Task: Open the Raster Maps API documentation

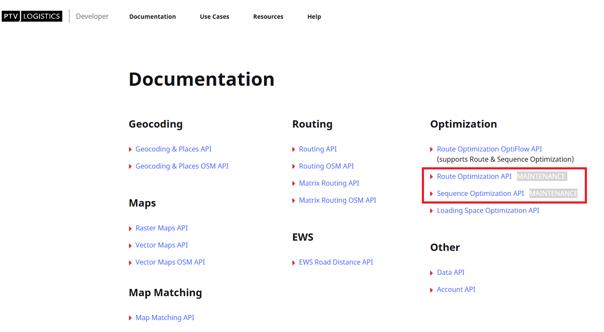Action: (x=161, y=228)
